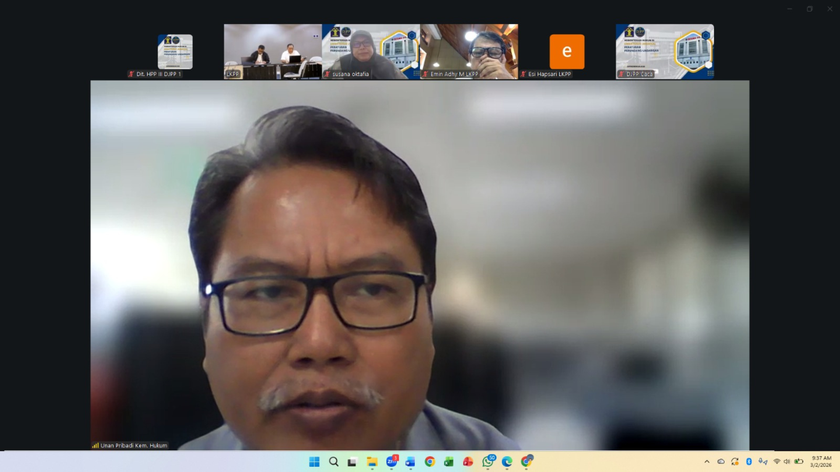Open the Word app in taskbar
The height and width of the screenshot is (472, 840).
pyautogui.click(x=410, y=462)
